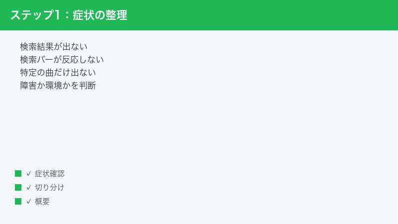This screenshot has height=224, width=398.
Task: Click the green square beside 概要
Action: 18,202
